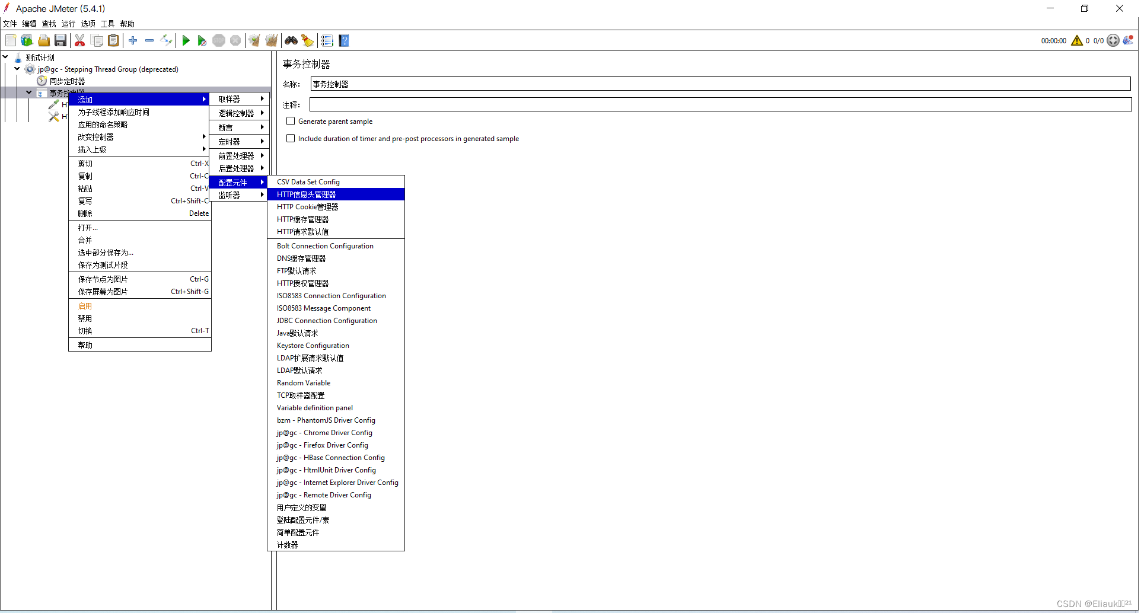Image resolution: width=1141 pixels, height=613 pixels.
Task: Click the Expand all plus icon
Action: [x=133, y=40]
